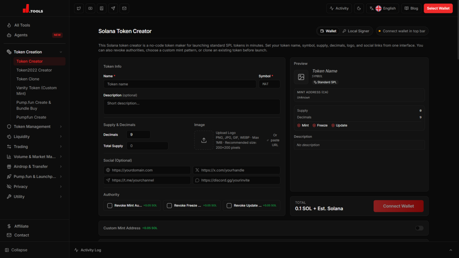The height and width of the screenshot is (258, 459).
Task: Expand the Activity Log panel chevron
Action: (x=450, y=250)
